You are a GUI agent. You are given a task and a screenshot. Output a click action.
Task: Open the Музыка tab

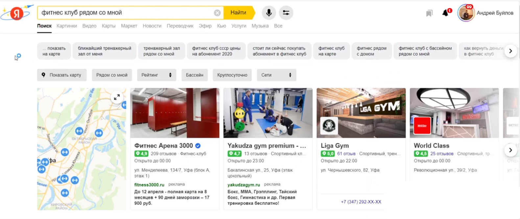coord(260,26)
